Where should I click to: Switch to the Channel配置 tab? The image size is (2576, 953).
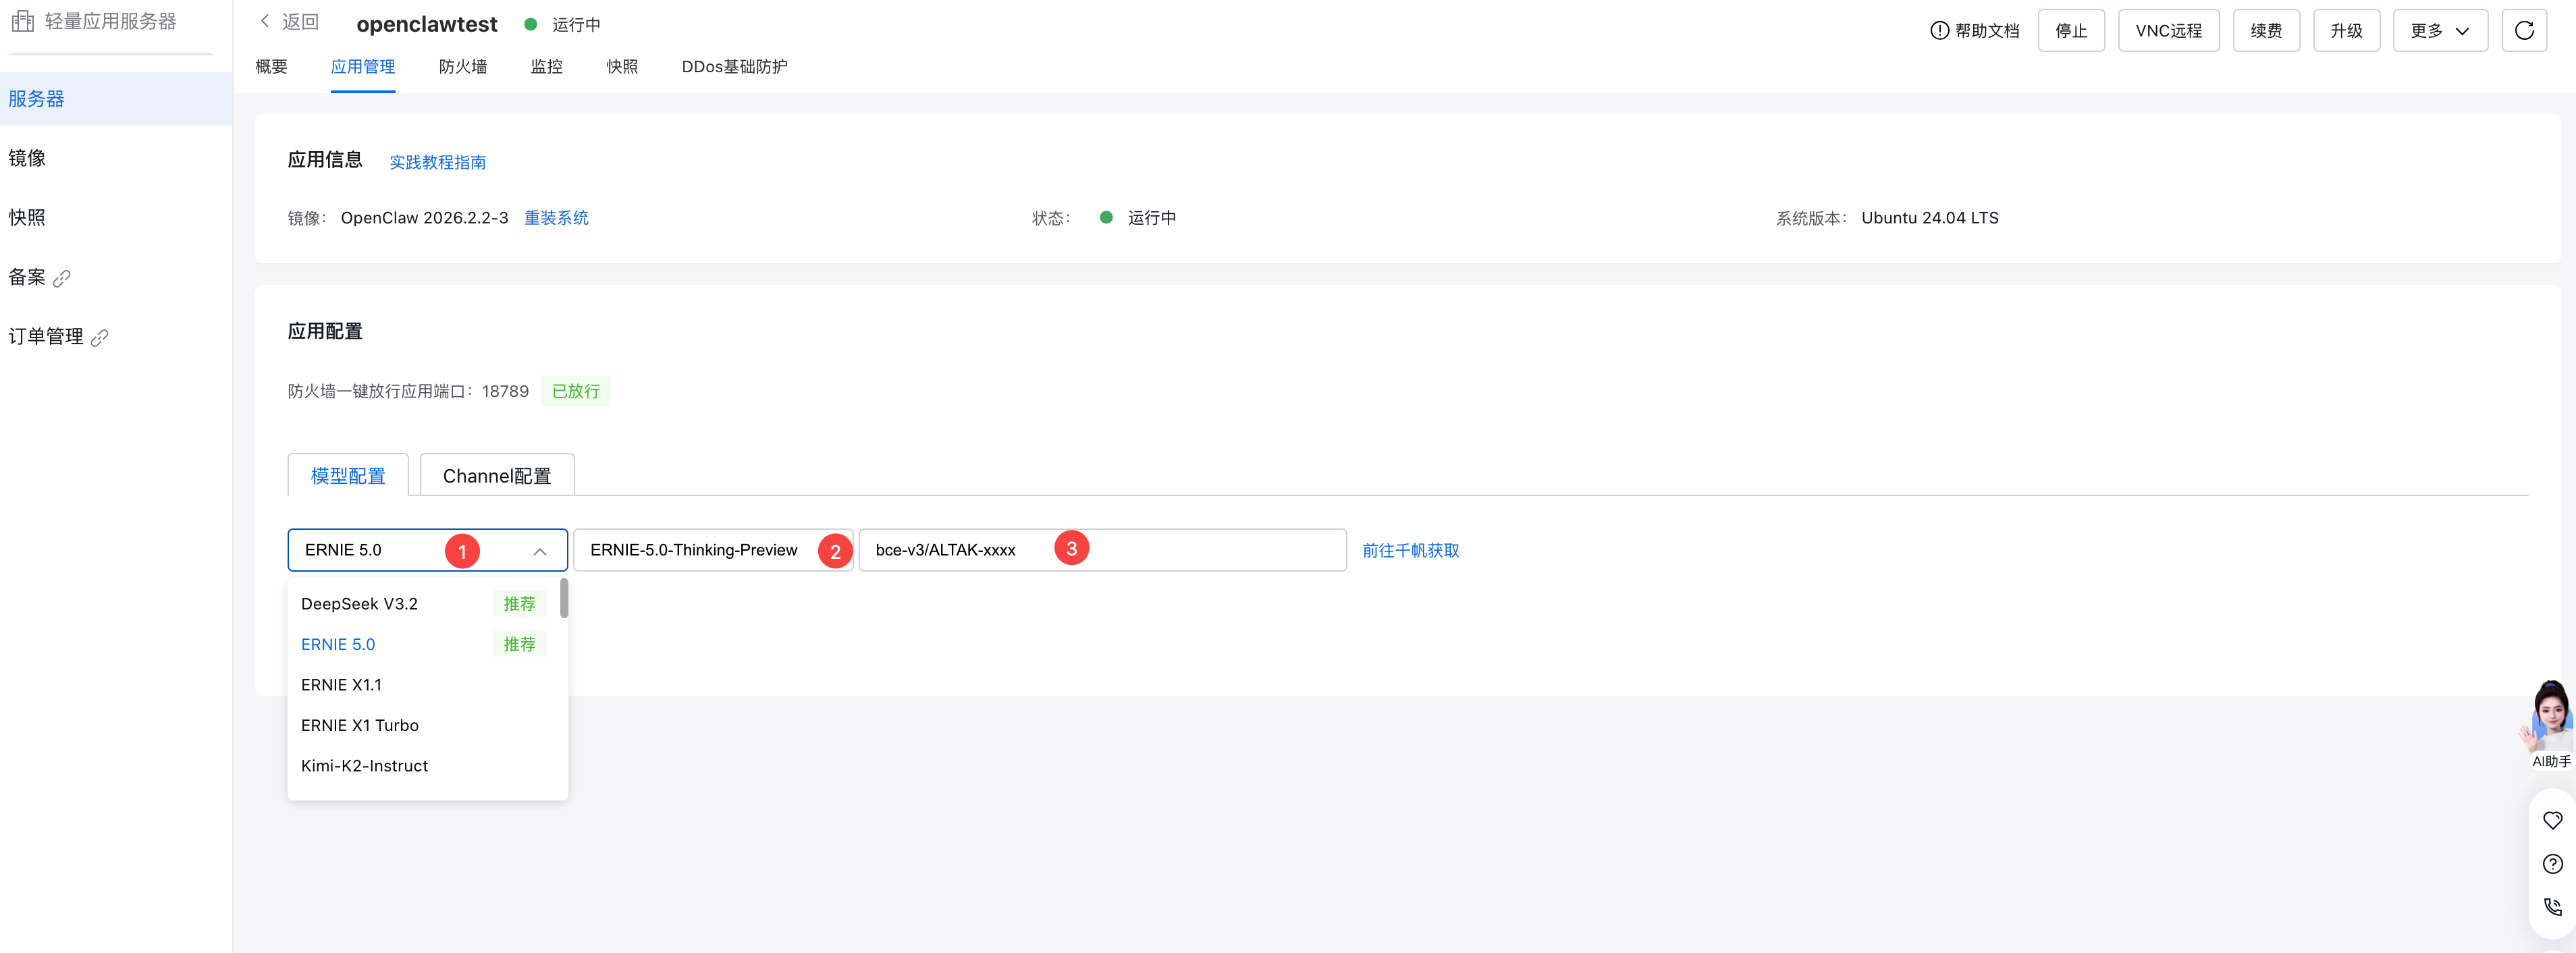(497, 476)
